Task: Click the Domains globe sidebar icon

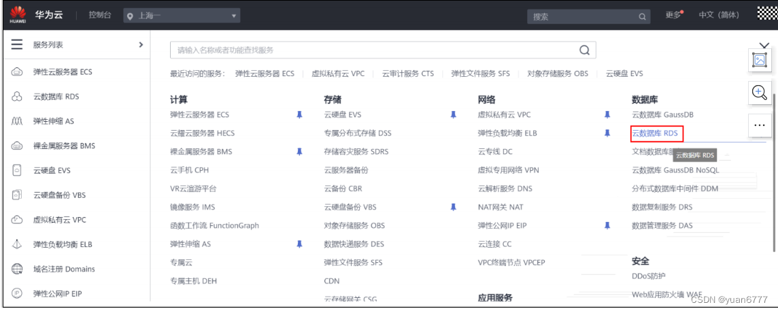Action: pyautogui.click(x=17, y=269)
